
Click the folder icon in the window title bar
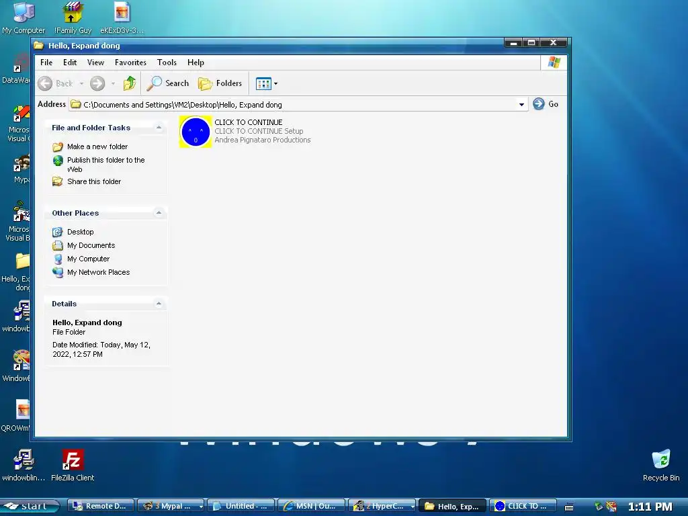(x=38, y=45)
